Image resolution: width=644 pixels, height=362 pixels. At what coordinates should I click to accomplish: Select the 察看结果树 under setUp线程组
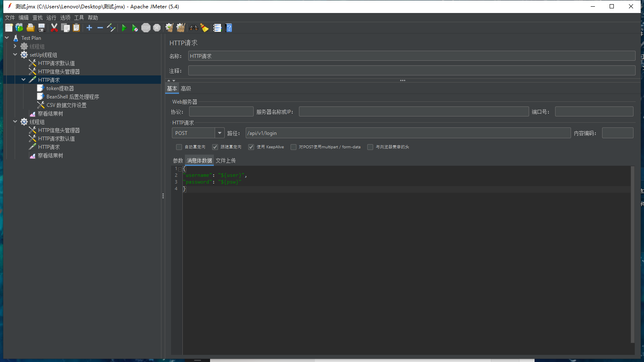tap(49, 113)
